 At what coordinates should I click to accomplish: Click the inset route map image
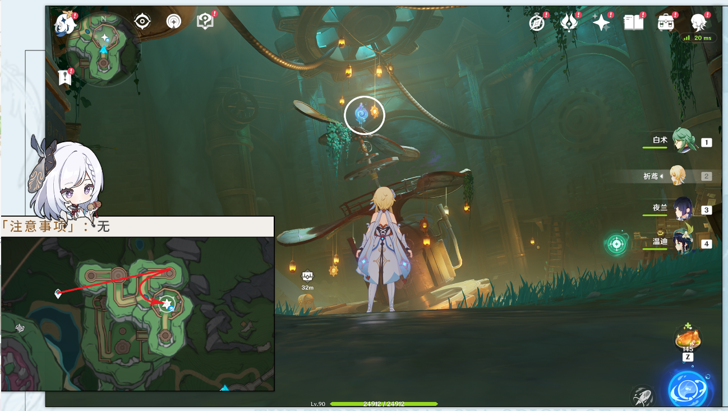137,314
